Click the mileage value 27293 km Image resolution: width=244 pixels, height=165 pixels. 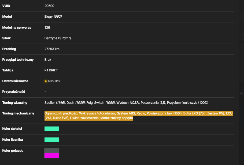point(52,49)
